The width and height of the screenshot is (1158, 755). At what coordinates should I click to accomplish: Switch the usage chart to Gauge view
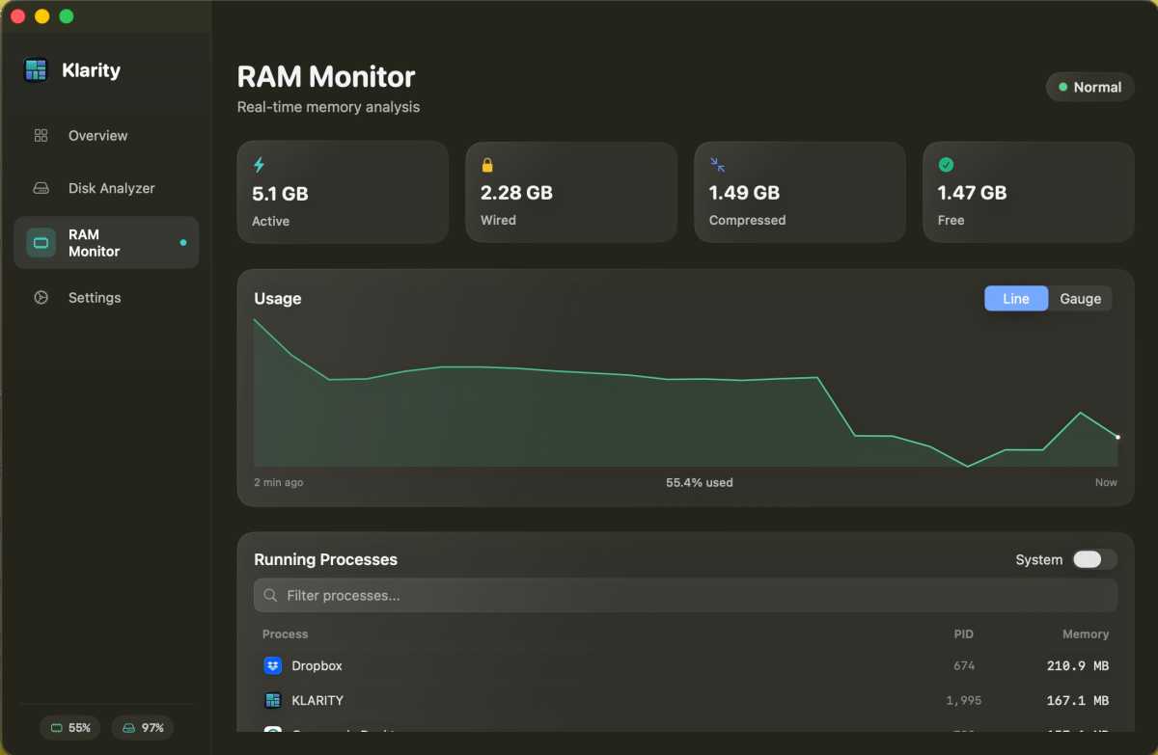pos(1080,298)
